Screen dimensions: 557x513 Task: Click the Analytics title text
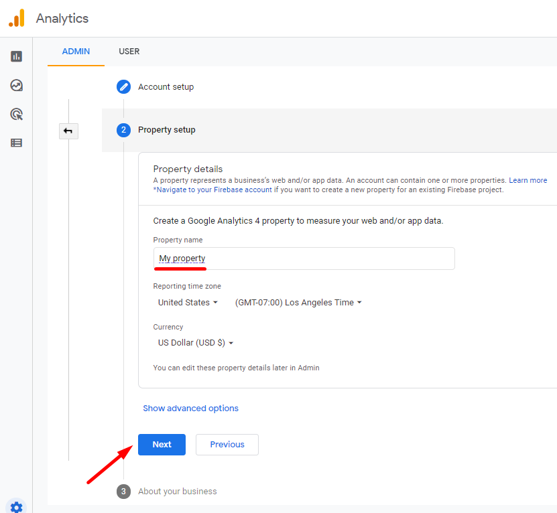click(x=62, y=19)
